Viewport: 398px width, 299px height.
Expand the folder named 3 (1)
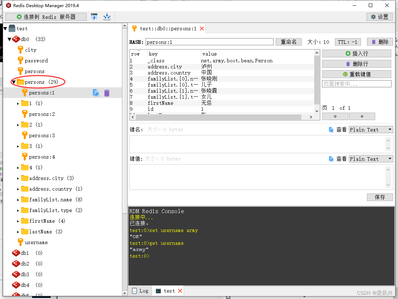point(18,146)
